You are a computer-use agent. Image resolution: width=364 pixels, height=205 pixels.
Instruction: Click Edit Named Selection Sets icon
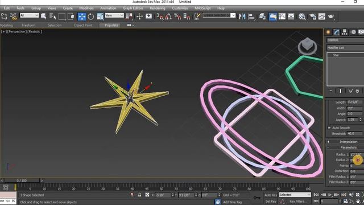[197, 17]
